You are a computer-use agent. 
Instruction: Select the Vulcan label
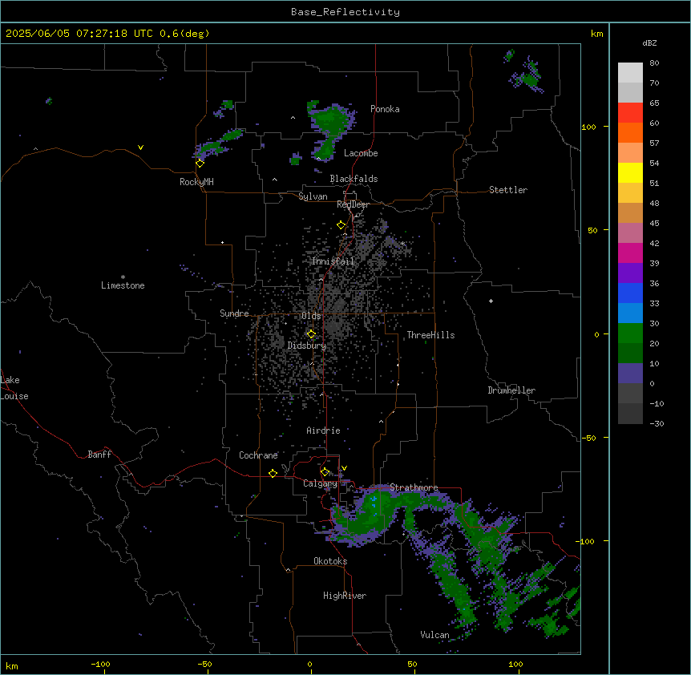pos(434,635)
